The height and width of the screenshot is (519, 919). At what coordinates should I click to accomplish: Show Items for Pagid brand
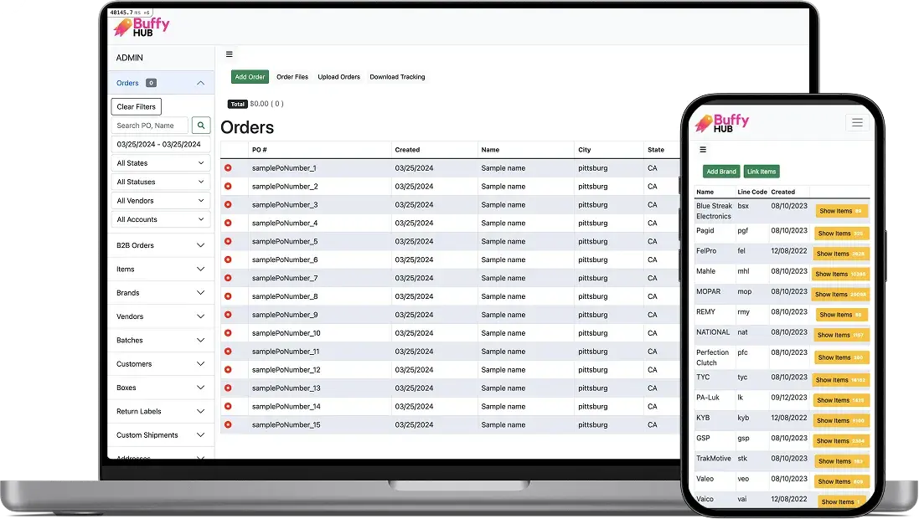pos(840,234)
